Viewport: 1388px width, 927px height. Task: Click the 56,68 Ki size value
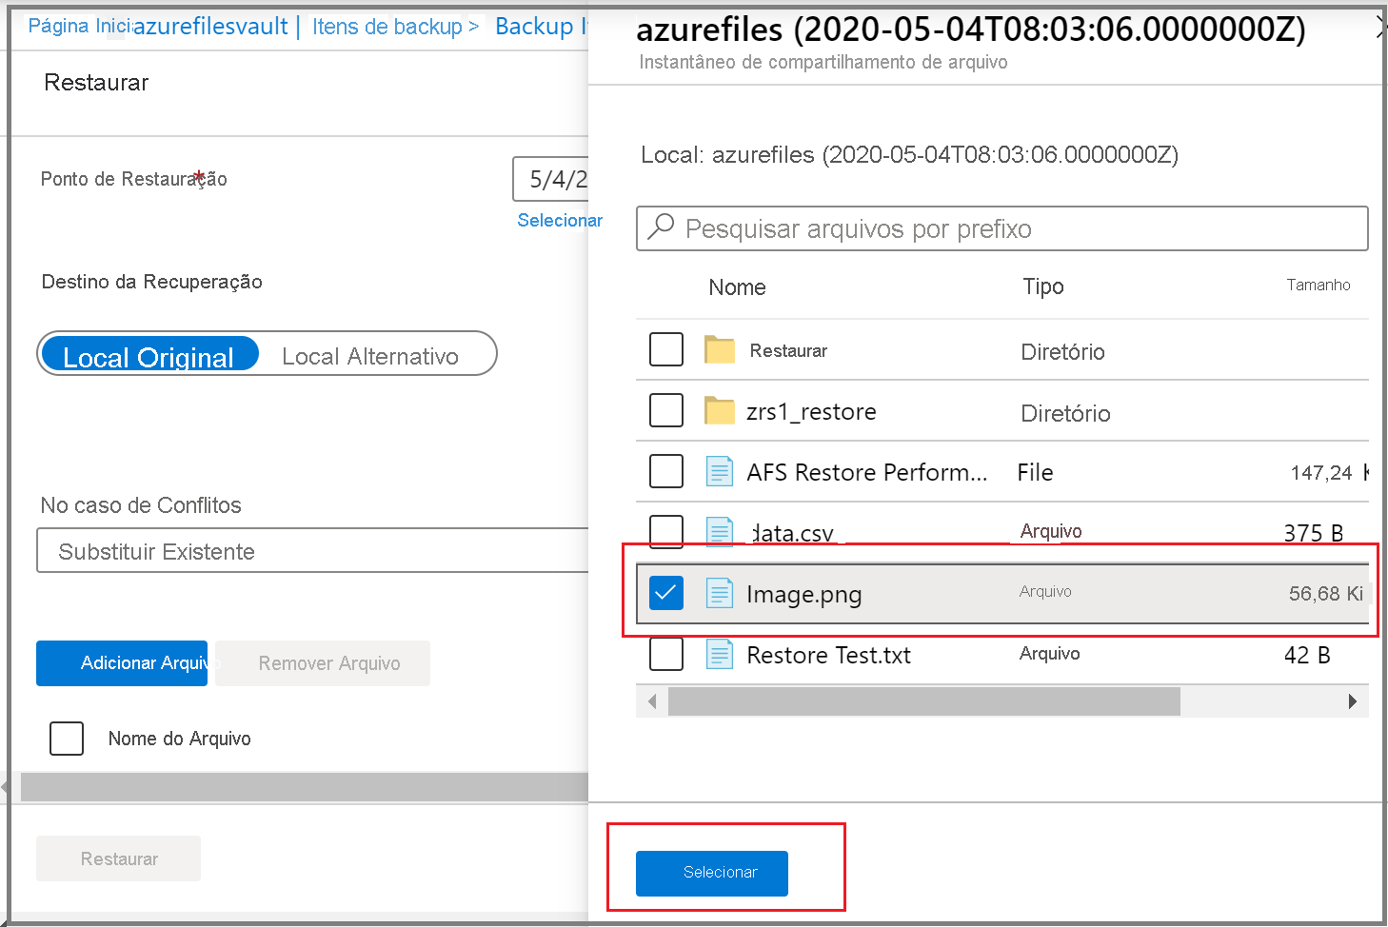(1326, 594)
